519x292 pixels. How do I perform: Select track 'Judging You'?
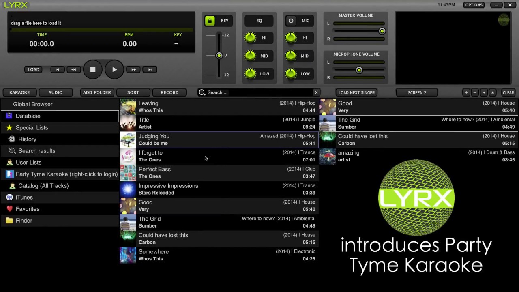(x=219, y=140)
